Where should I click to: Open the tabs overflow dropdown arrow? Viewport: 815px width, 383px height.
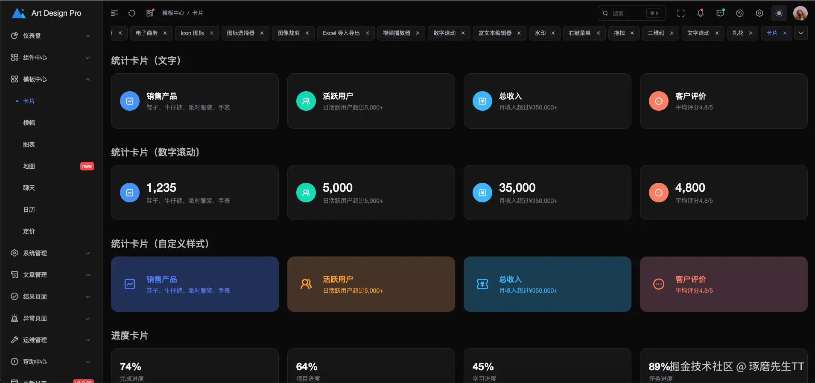pyautogui.click(x=801, y=33)
